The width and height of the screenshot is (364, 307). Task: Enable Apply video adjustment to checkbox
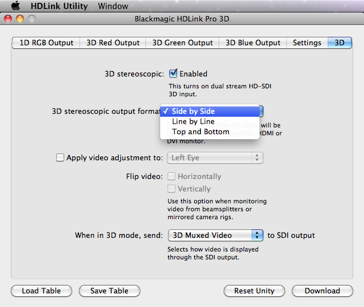[60, 157]
